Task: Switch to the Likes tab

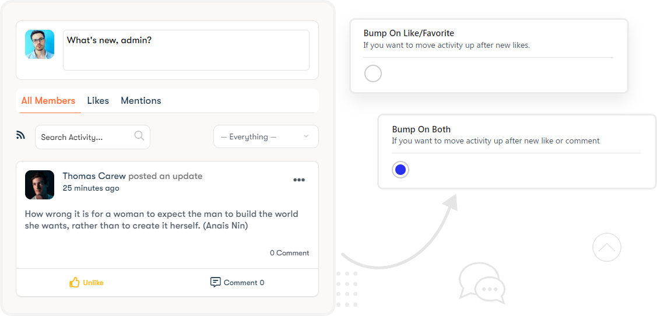Action: 98,101
